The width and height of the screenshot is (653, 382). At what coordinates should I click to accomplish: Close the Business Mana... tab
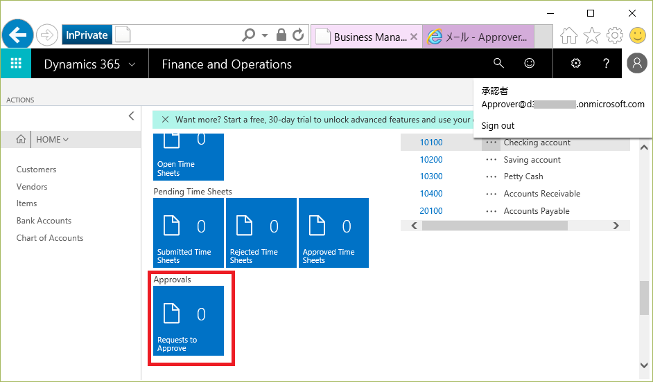[414, 37]
